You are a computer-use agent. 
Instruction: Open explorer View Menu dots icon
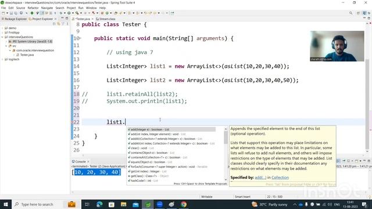pos(67,24)
